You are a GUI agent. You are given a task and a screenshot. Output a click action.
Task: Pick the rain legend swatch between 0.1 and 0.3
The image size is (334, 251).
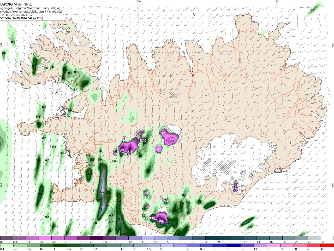pyautogui.click(x=7, y=246)
